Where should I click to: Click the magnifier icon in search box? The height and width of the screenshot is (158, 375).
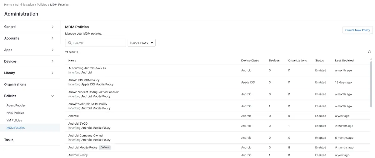point(70,43)
